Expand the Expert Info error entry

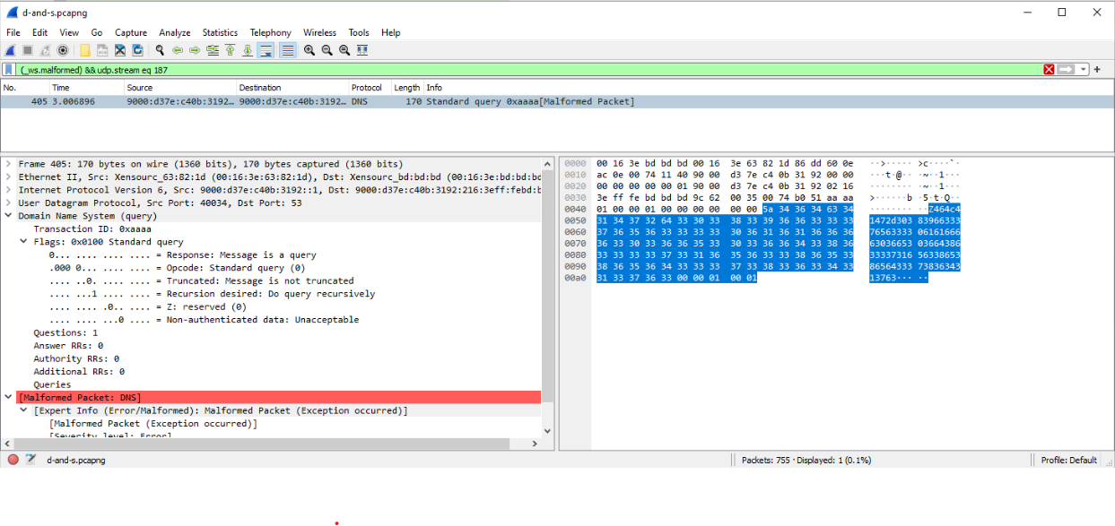pyautogui.click(x=22, y=410)
